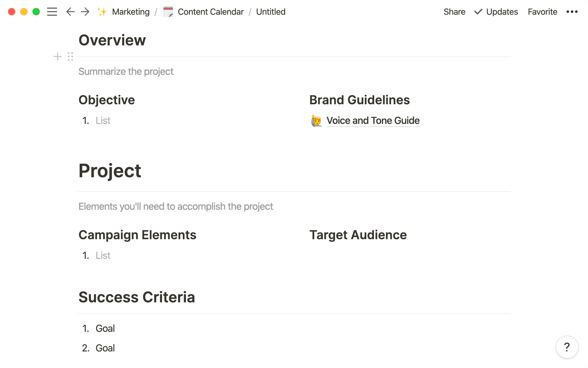The height and width of the screenshot is (368, 588).
Task: Click the plus icon to add a block
Action: (57, 57)
